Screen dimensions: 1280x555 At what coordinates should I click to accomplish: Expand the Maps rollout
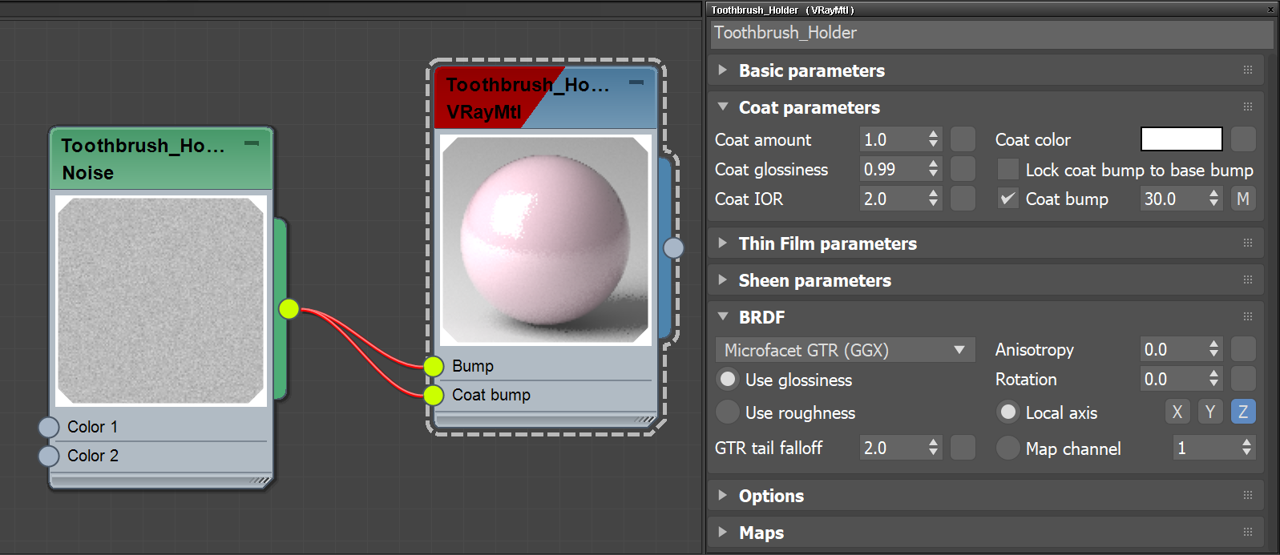[723, 532]
